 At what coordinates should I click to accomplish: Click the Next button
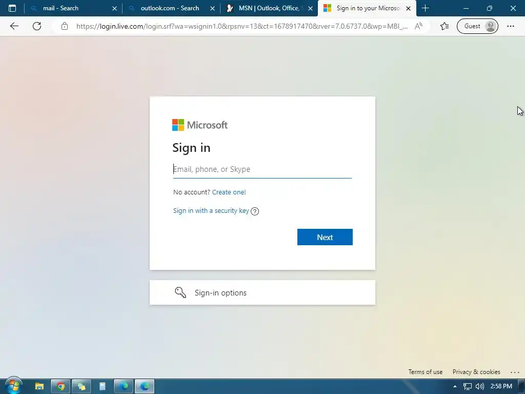pyautogui.click(x=325, y=237)
